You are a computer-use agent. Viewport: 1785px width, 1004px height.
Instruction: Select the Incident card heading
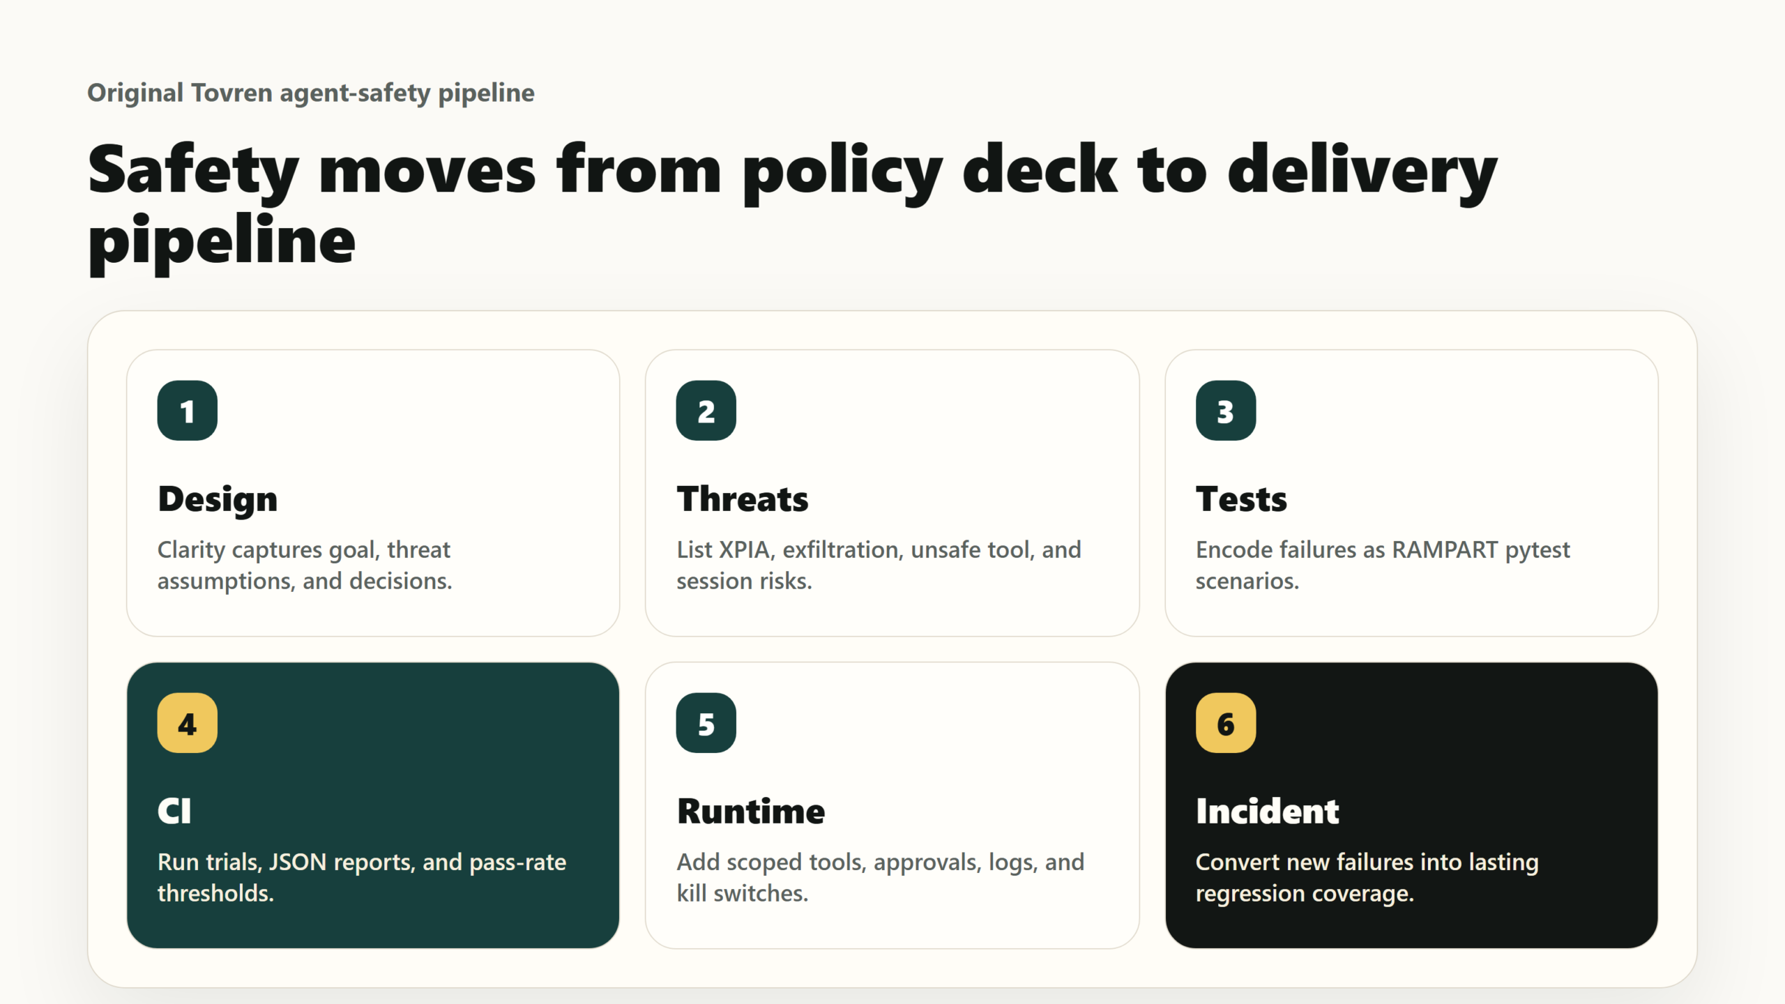pyautogui.click(x=1268, y=812)
